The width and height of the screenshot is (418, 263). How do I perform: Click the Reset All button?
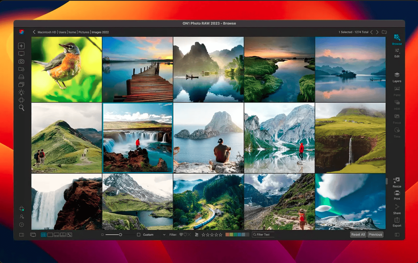click(x=358, y=235)
